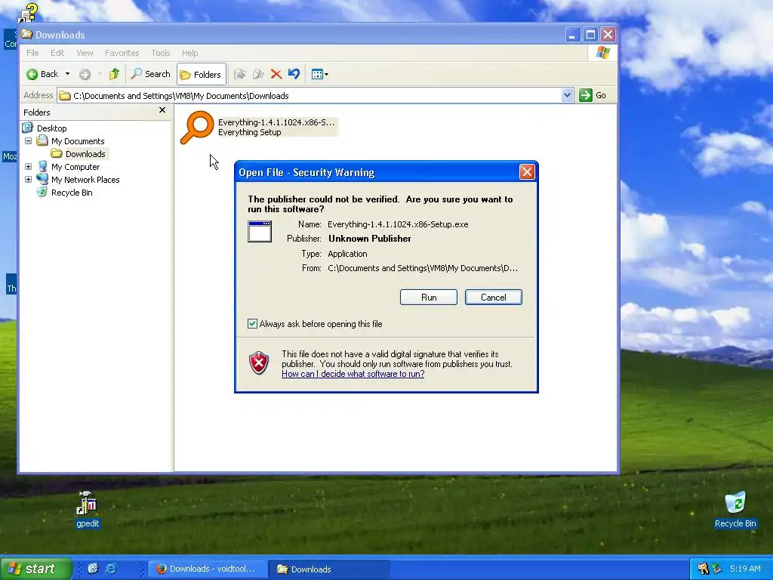773x580 pixels.
Task: Expand the My Network Places node
Action: coord(28,180)
